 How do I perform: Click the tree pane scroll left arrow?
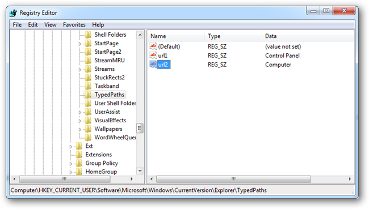pos(14,179)
